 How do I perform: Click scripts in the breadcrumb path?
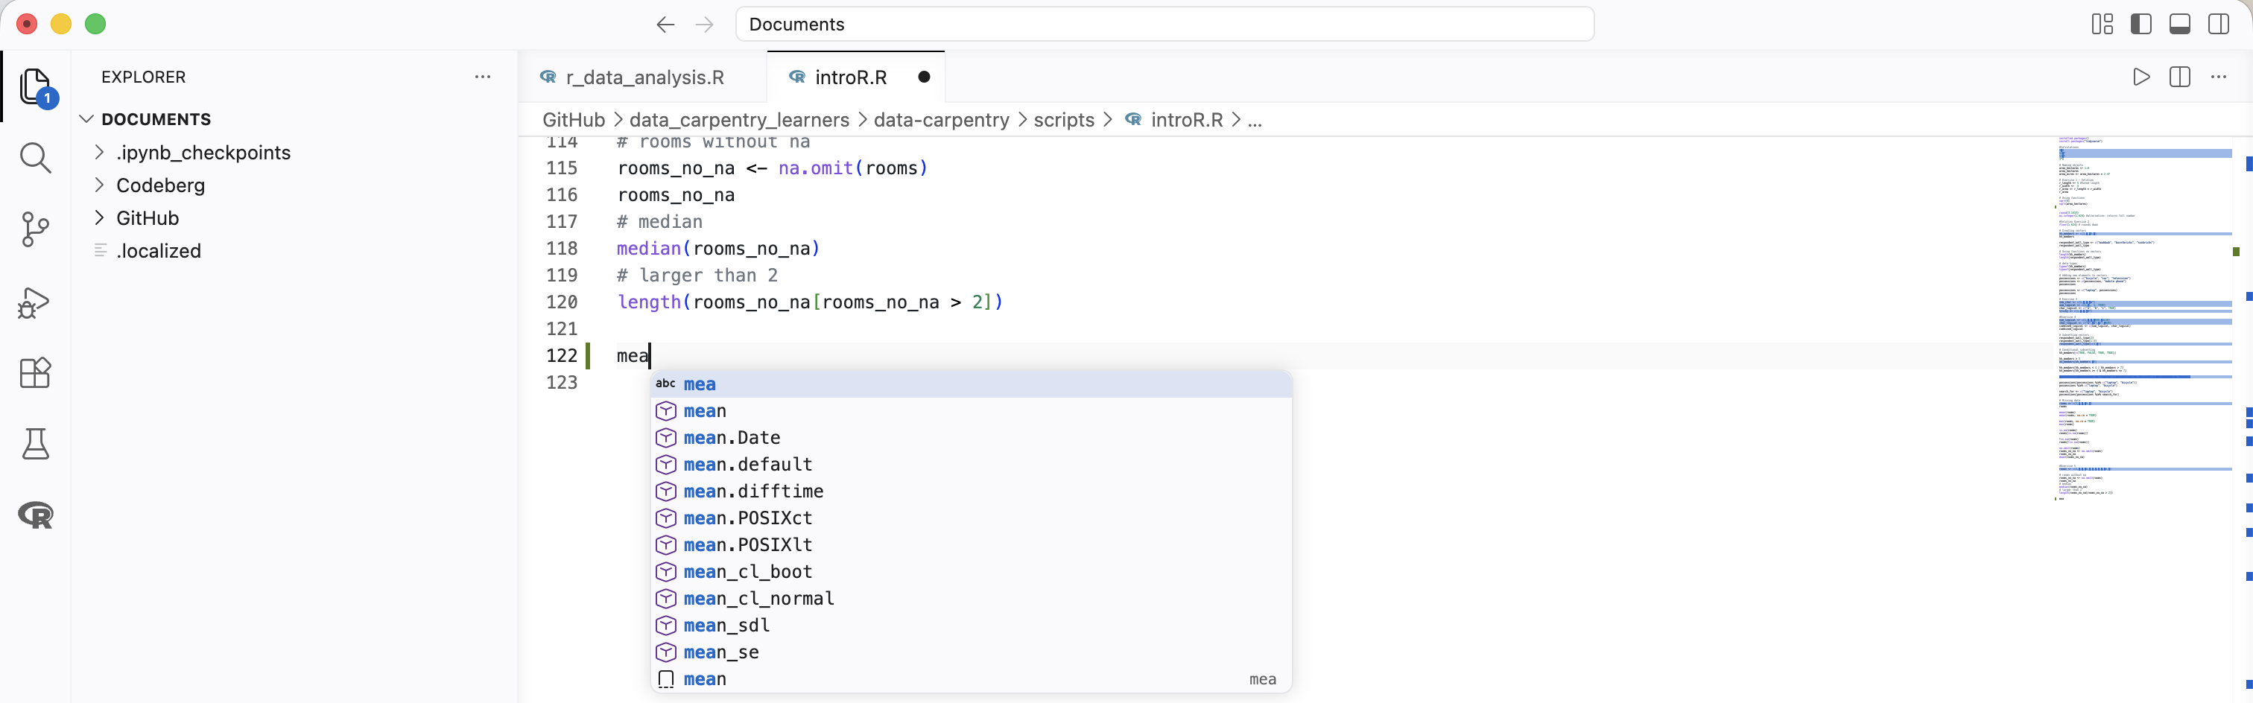pyautogui.click(x=1063, y=120)
